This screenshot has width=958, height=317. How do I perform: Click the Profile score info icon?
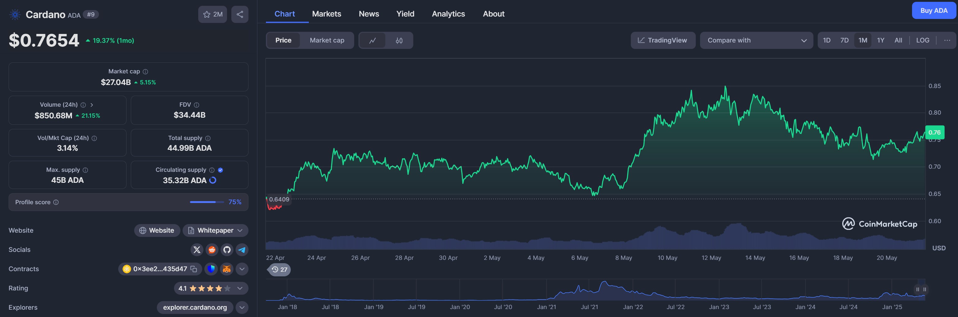point(56,202)
